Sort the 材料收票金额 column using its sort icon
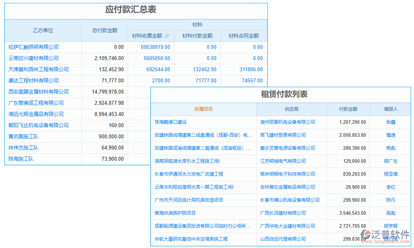The width and height of the screenshot is (414, 248). [166, 36]
